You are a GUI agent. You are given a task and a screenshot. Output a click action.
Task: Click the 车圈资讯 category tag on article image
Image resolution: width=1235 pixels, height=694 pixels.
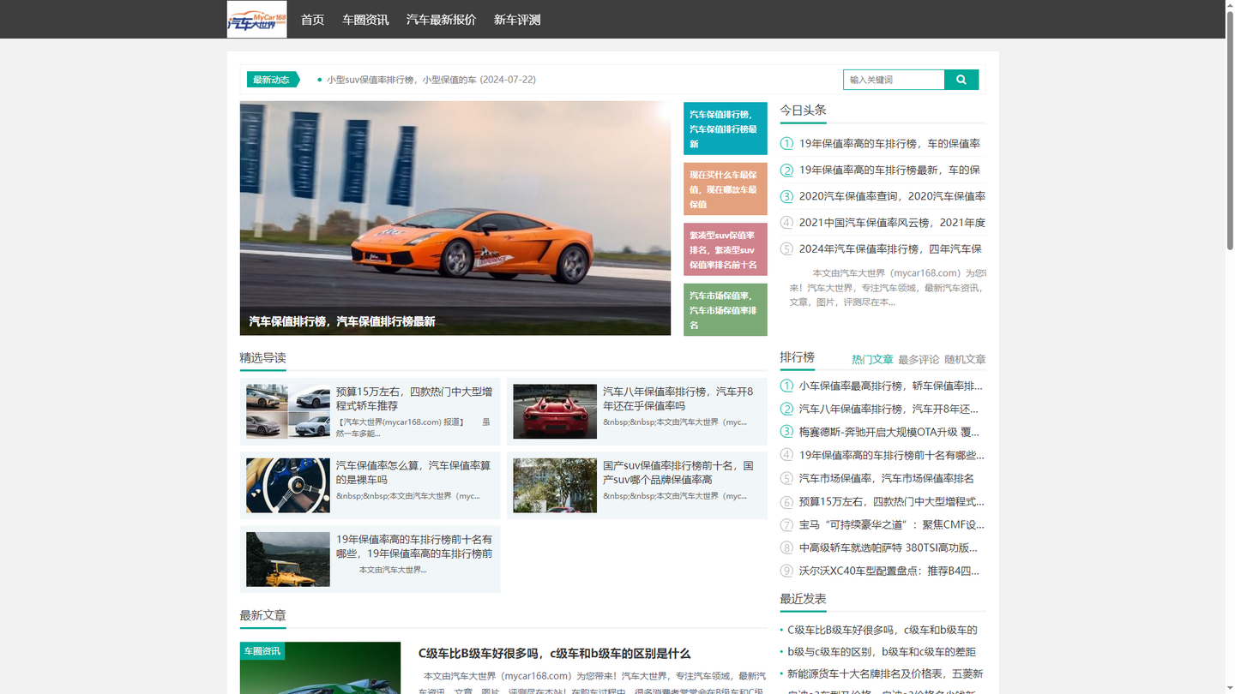click(x=262, y=651)
